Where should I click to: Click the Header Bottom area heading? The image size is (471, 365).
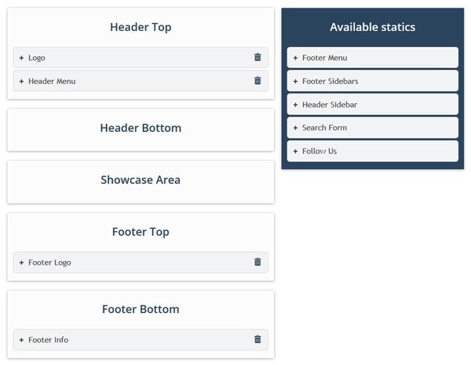[141, 128]
